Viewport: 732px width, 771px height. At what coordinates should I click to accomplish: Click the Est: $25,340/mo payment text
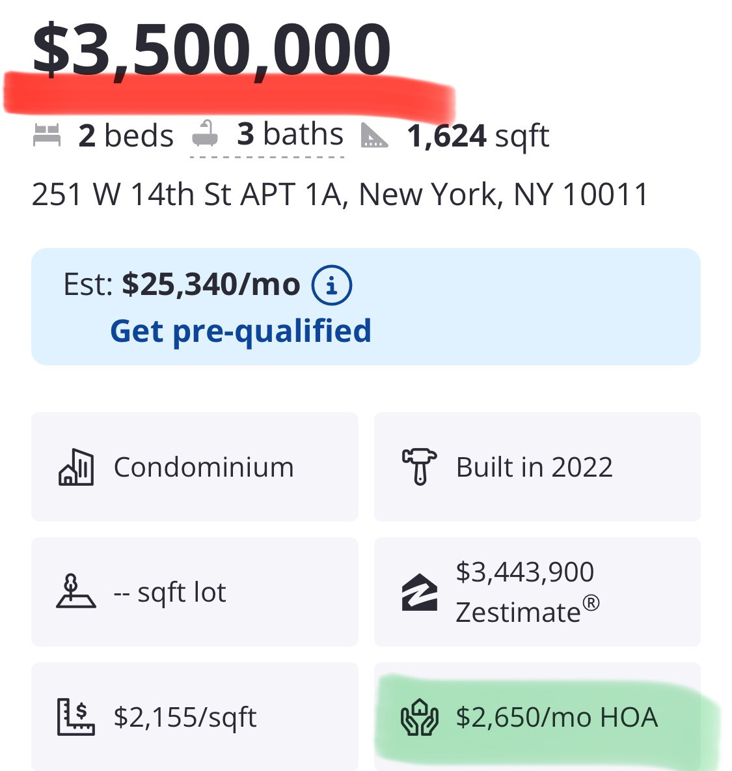pyautogui.click(x=182, y=285)
